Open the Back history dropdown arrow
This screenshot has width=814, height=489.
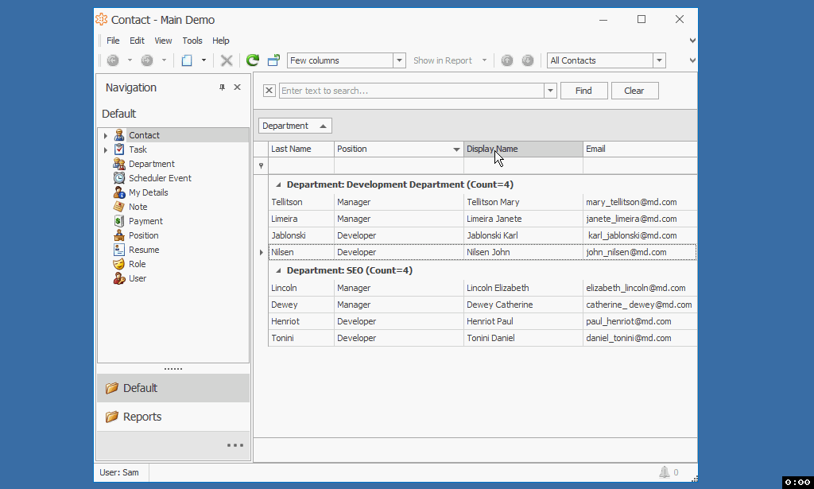point(130,60)
